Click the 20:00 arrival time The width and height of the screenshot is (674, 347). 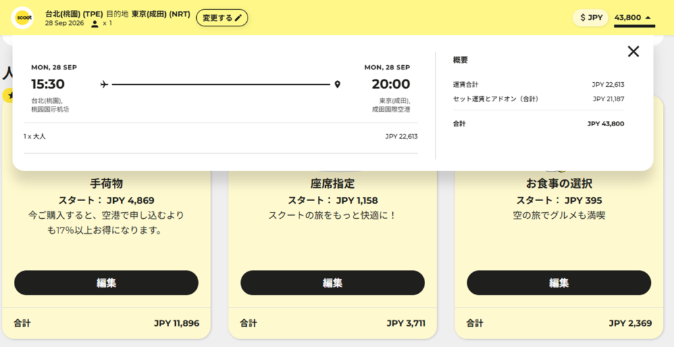click(391, 84)
